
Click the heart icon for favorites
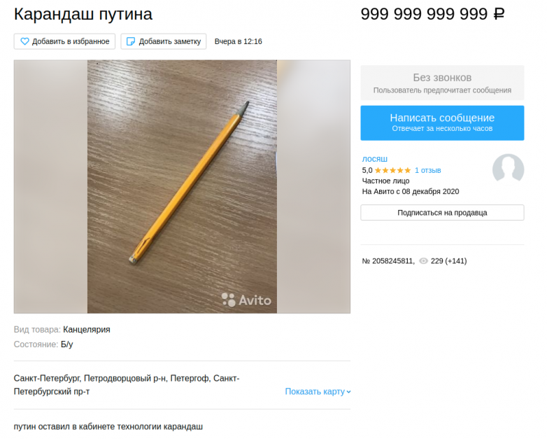24,41
